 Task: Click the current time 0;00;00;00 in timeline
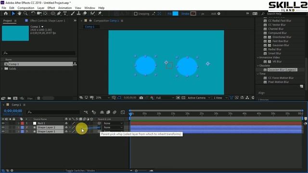click(x=13, y=111)
